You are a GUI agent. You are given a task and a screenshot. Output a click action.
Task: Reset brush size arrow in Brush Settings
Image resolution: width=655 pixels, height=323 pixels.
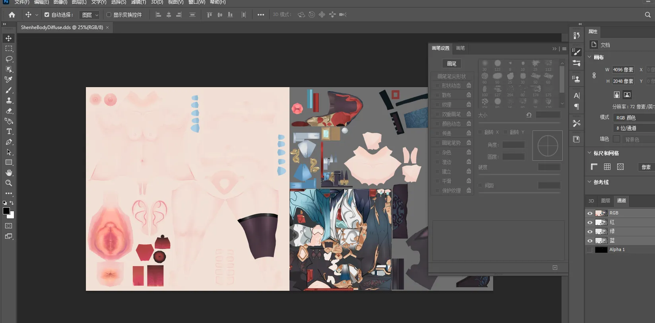coord(529,115)
